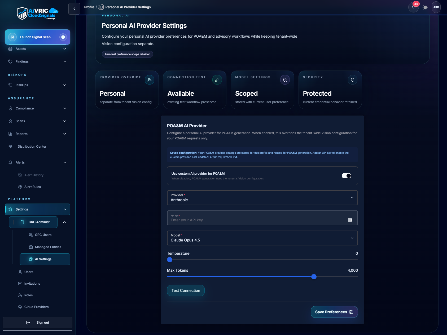Click the AiVRIC CloudSignals logo

(37, 14)
